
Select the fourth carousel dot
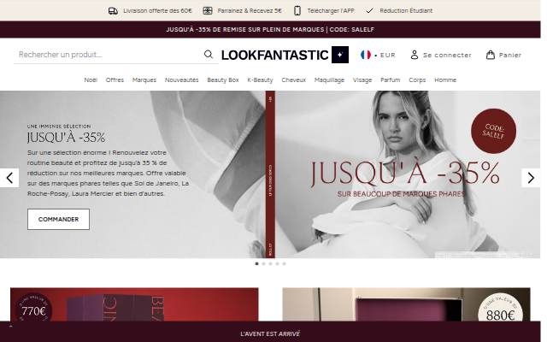point(277,264)
